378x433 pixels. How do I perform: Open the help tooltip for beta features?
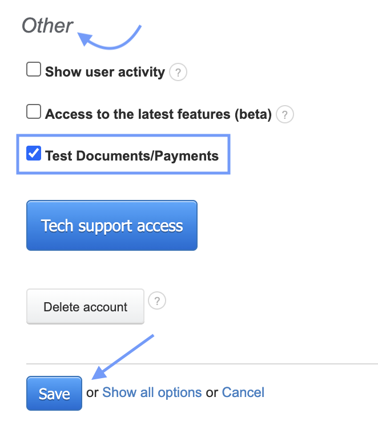[x=284, y=115]
